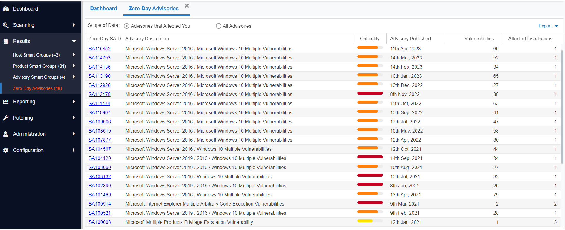The height and width of the screenshot is (230, 565).
Task: Click the Reporting bar chart icon
Action: click(x=6, y=102)
